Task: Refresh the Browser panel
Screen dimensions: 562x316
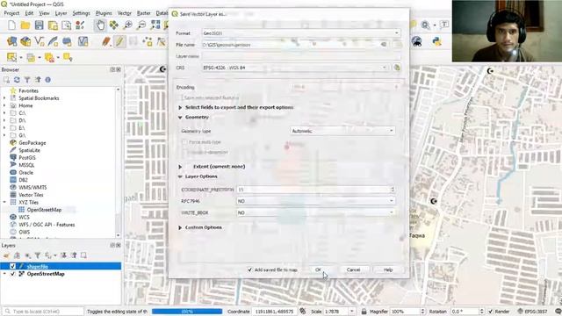Action: coord(17,80)
